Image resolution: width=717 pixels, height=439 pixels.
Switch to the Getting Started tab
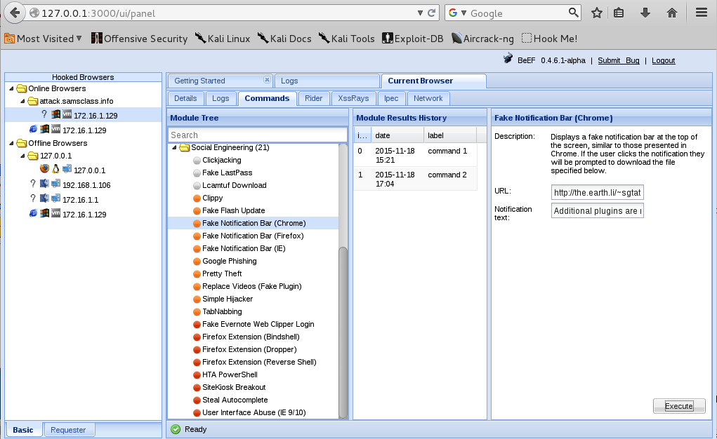200,81
